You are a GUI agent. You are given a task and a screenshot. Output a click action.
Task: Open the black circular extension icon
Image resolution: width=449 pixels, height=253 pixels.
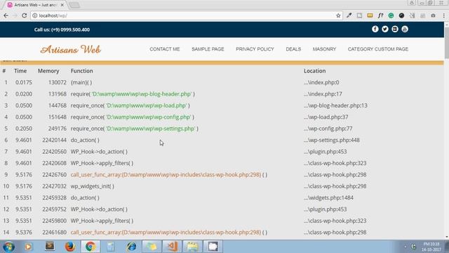(401, 15)
